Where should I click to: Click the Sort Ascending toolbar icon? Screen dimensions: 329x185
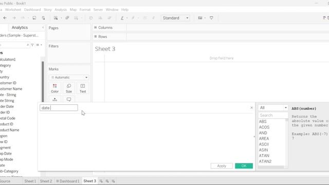[100, 18]
